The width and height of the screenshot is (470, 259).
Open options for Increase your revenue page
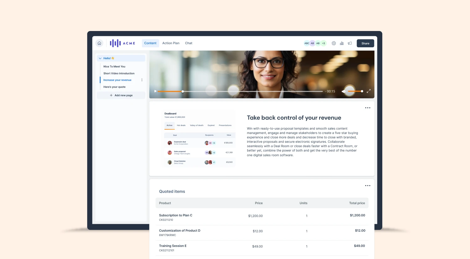point(142,80)
